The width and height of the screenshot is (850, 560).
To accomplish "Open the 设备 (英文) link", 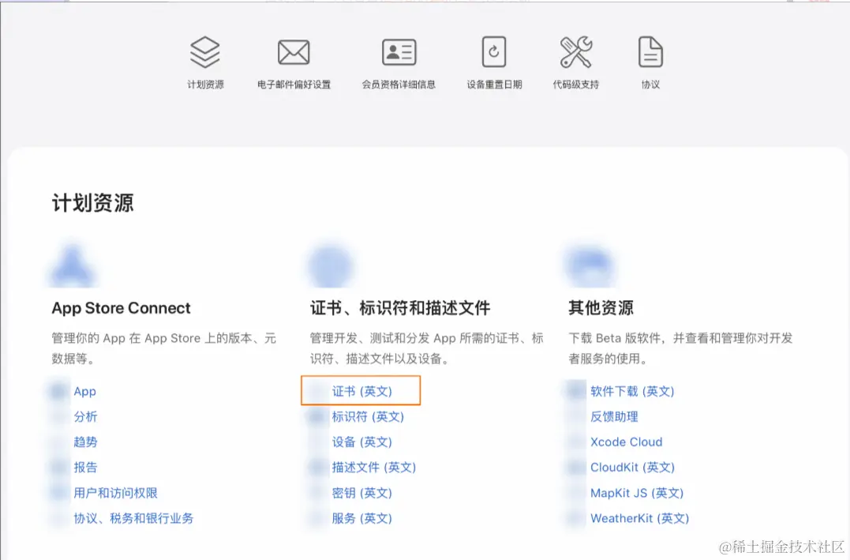I will [361, 442].
